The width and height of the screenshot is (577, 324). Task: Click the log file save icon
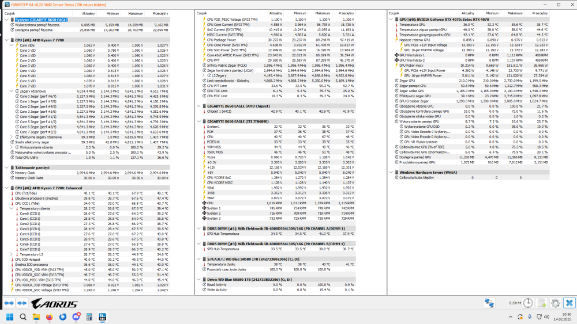point(542,303)
